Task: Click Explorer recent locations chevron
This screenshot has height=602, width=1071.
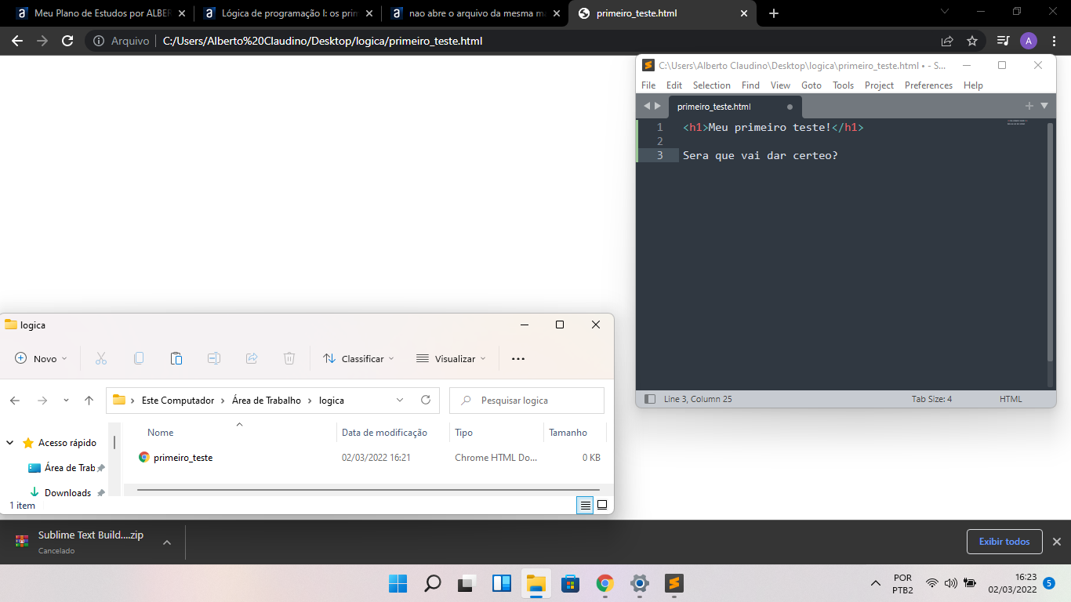Action: [x=66, y=400]
